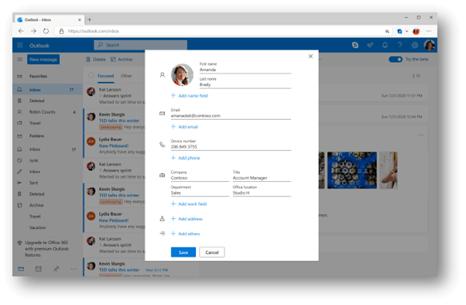
Task: Expand browser extension dropdown arrow
Action: click(x=406, y=31)
